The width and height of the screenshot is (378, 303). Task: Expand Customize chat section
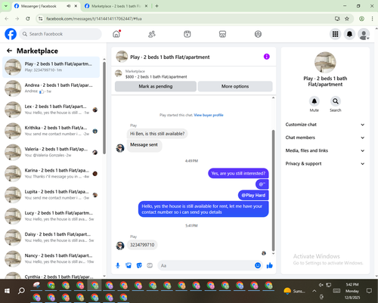pyautogui.click(x=325, y=125)
